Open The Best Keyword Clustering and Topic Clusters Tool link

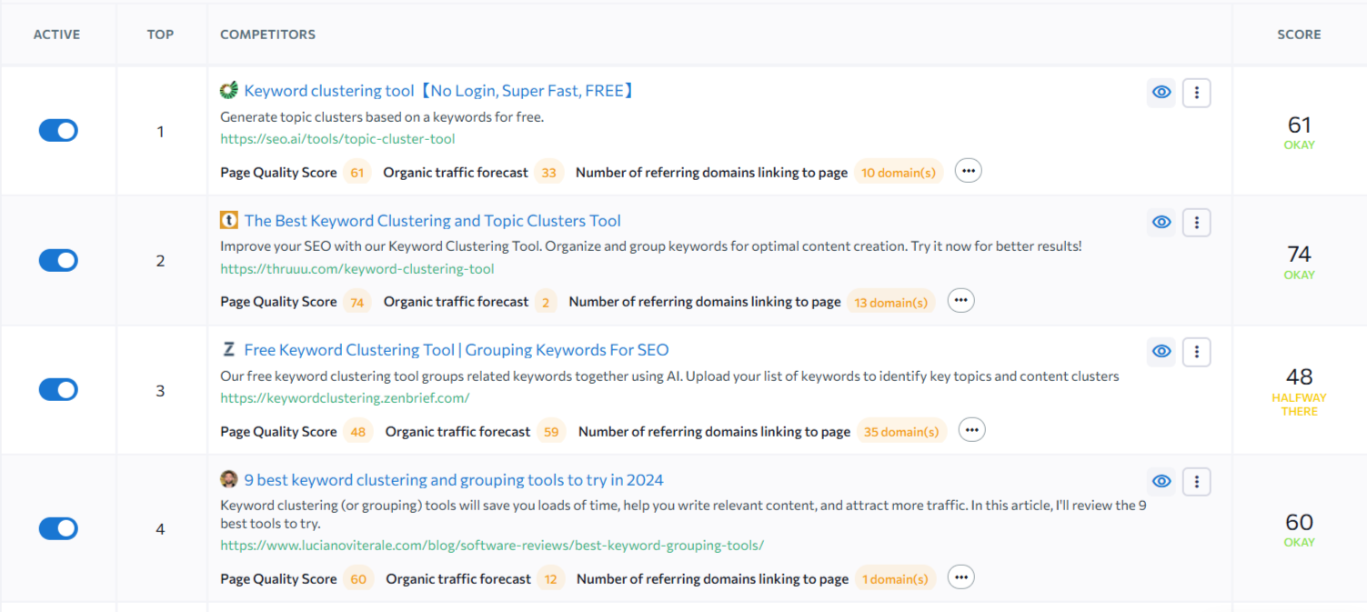[x=433, y=221]
